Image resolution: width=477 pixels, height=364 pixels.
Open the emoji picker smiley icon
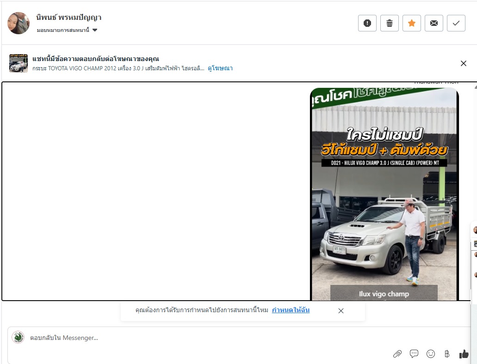[430, 354]
